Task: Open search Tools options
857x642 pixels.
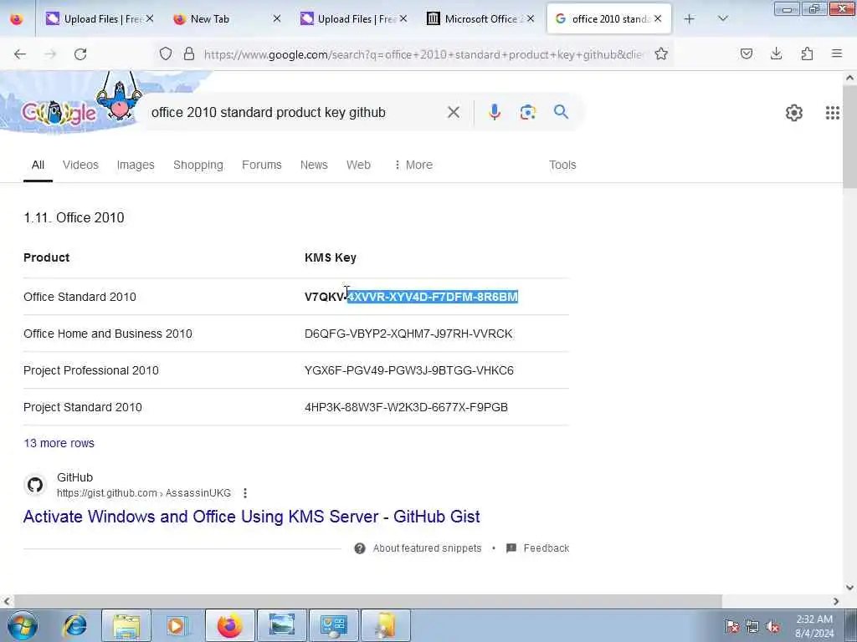Action: tap(562, 165)
